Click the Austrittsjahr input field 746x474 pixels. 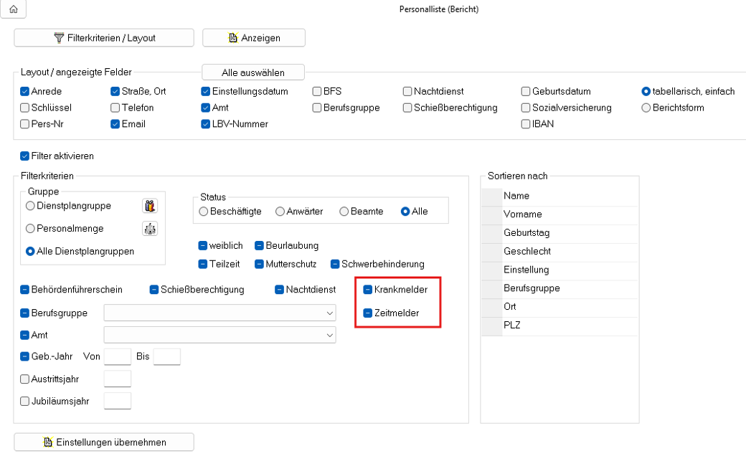(x=118, y=379)
